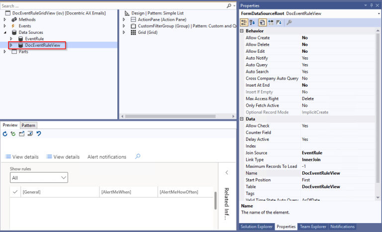Screen dimensions: 382x232
Task: Expand the Methods node
Action: coord(4,19)
